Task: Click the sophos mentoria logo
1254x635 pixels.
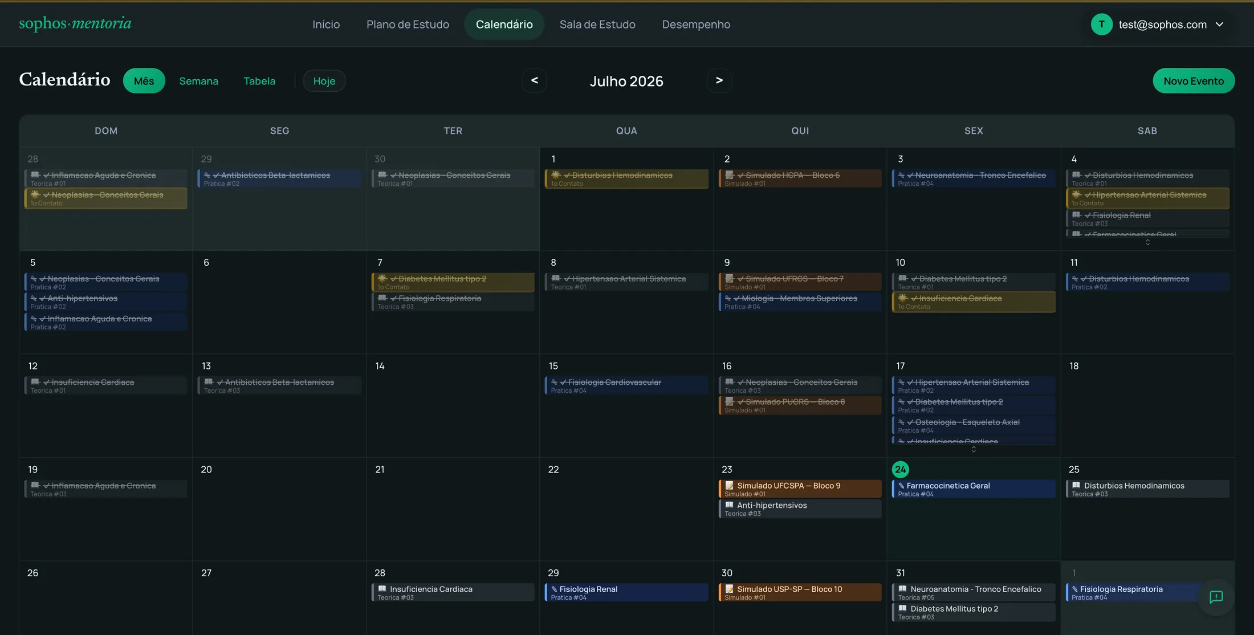Action: [75, 23]
